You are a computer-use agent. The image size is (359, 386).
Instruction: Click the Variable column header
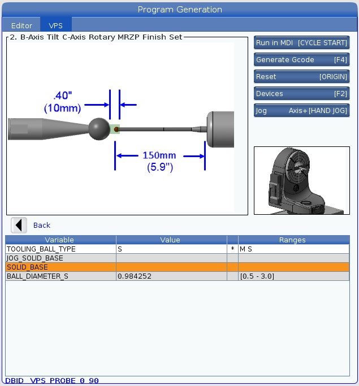point(60,240)
